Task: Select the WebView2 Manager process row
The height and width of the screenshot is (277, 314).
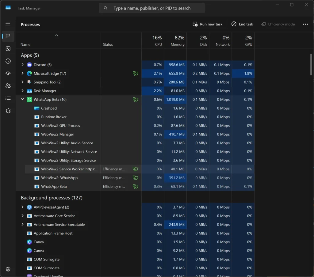Action: 135,134
